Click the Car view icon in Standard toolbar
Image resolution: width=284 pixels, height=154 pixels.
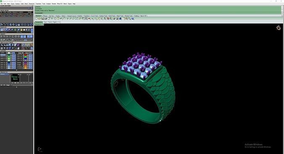pos(89,19)
